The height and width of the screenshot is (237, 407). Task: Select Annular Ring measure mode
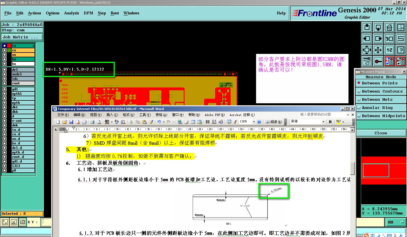(x=381, y=107)
